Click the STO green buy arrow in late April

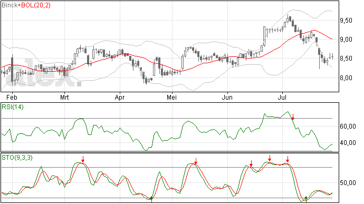(151, 199)
